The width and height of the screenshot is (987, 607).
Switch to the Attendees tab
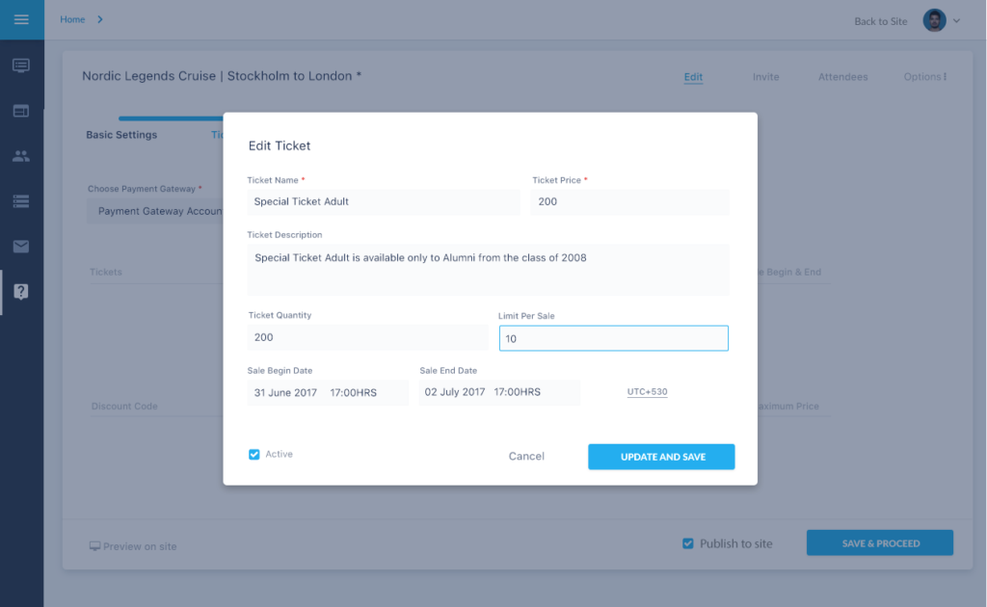(x=842, y=77)
